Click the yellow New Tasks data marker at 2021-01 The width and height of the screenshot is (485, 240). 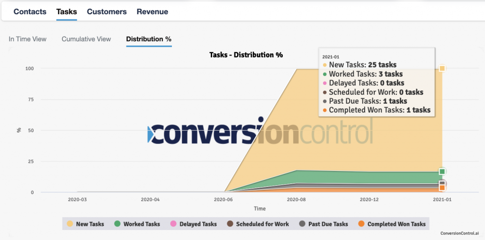click(442, 69)
